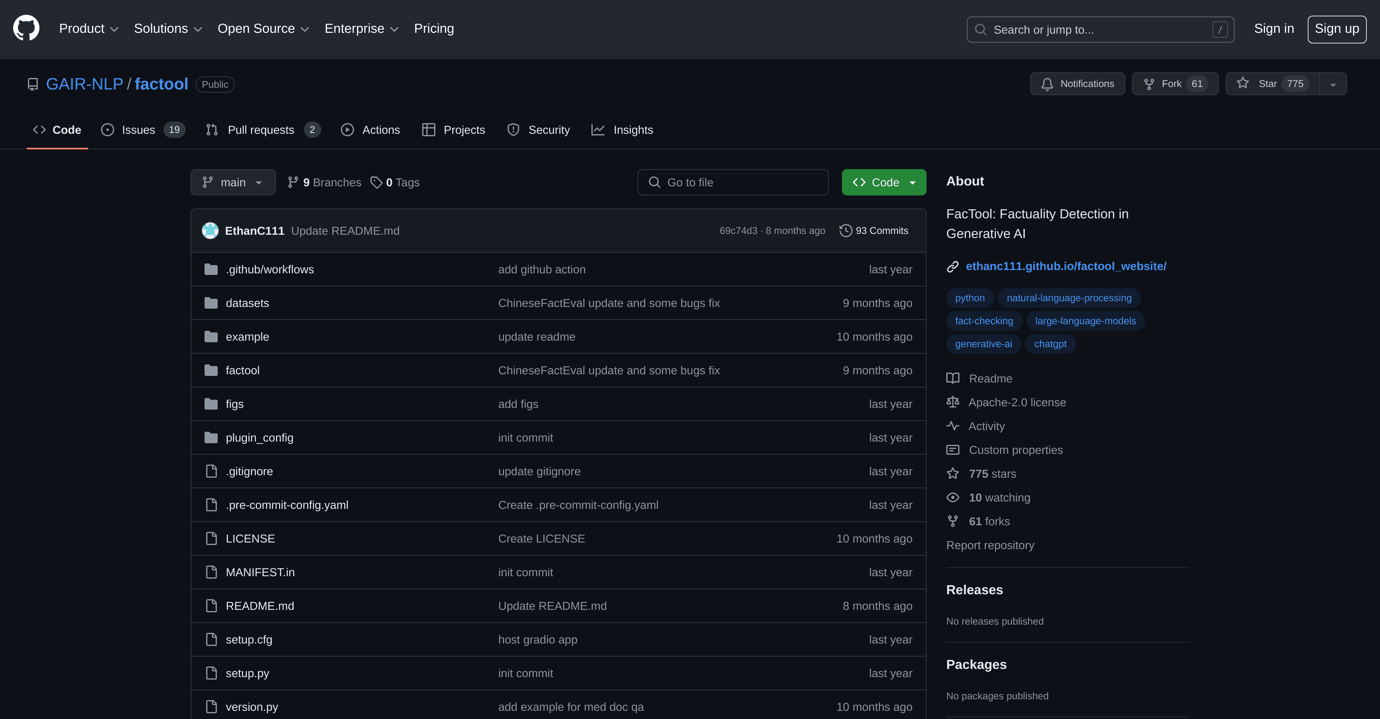Switch to the Pull requests tab
Image resolution: width=1380 pixels, height=719 pixels.
click(x=261, y=130)
